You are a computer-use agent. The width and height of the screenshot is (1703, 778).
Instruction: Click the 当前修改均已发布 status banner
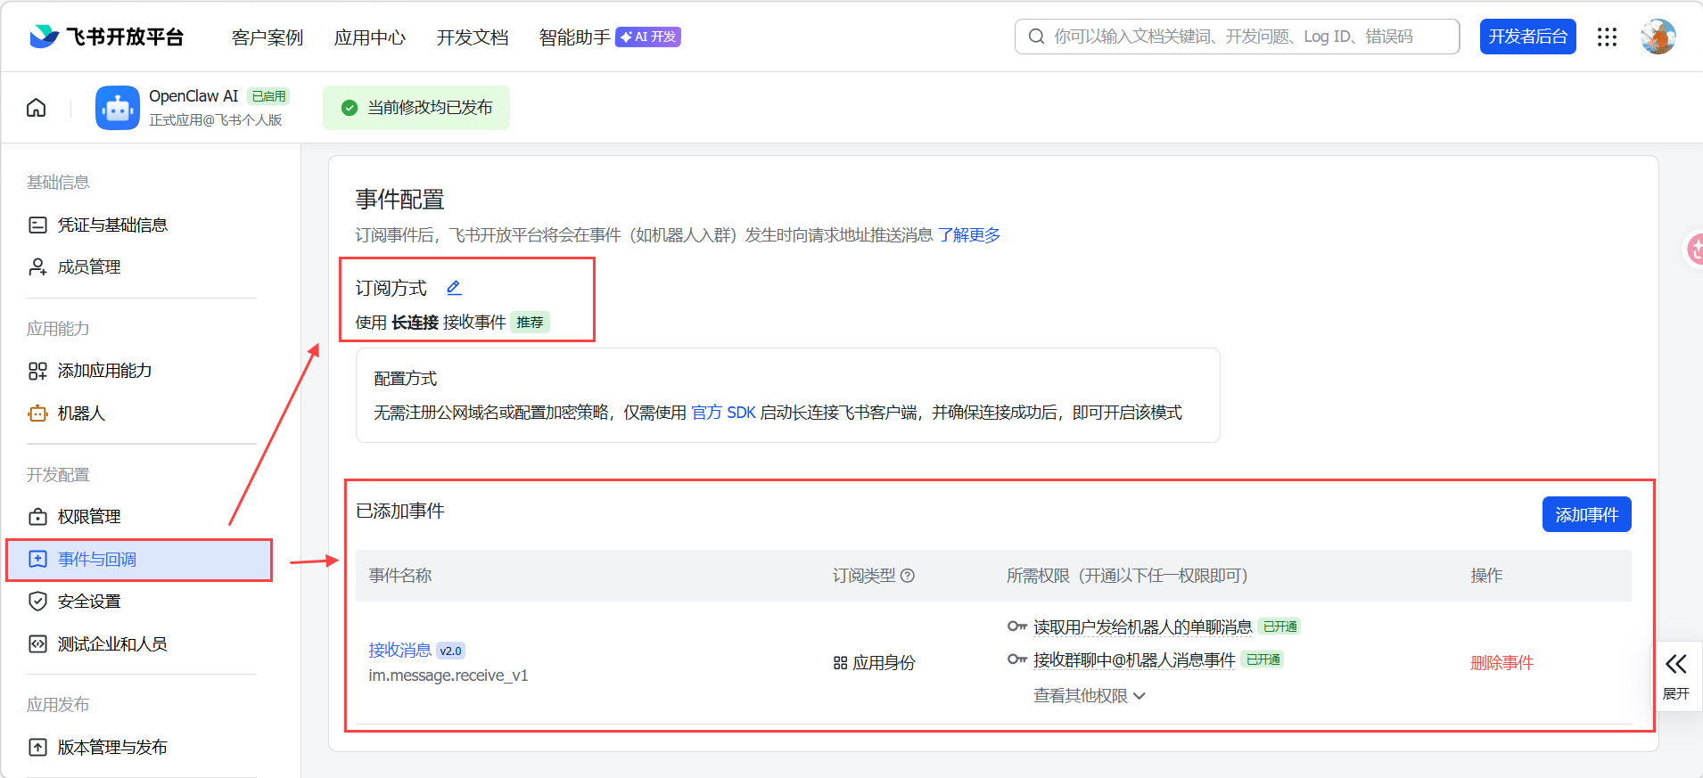coord(416,108)
